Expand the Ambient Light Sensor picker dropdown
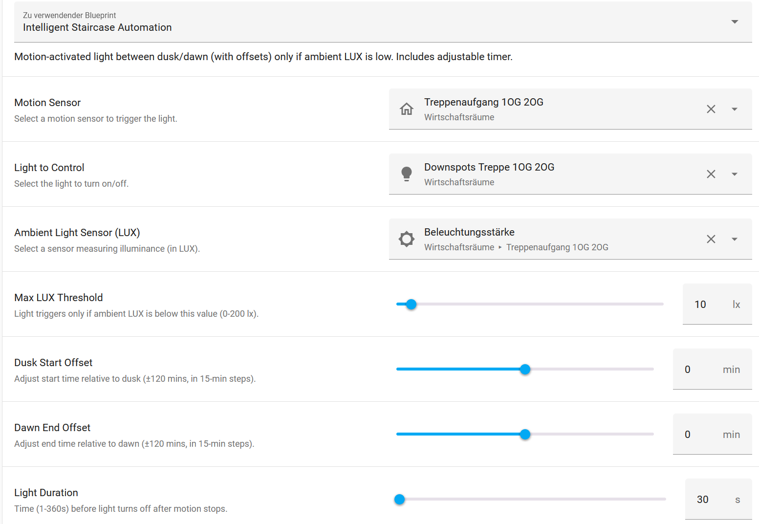Viewport: 759px width, 524px height. pos(735,239)
